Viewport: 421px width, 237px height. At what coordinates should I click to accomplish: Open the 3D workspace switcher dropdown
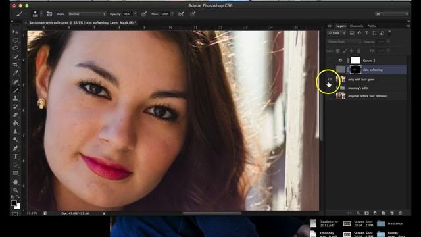[392, 14]
